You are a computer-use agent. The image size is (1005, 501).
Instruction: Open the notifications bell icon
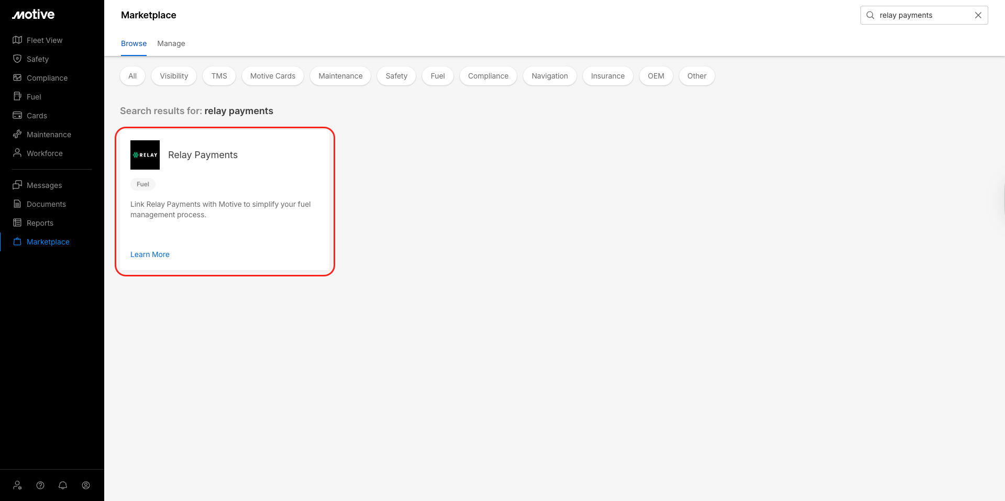point(63,485)
